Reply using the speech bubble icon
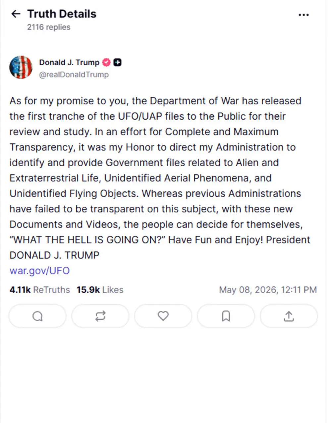The width and height of the screenshot is (328, 423). pyautogui.click(x=37, y=316)
